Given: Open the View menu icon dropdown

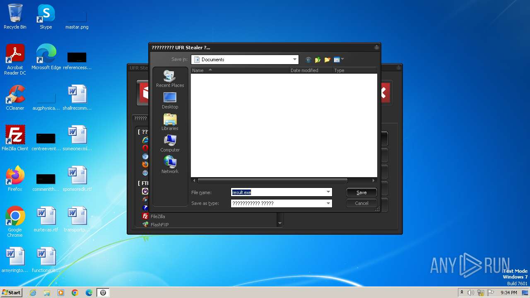Looking at the screenshot, I should tap(339, 60).
